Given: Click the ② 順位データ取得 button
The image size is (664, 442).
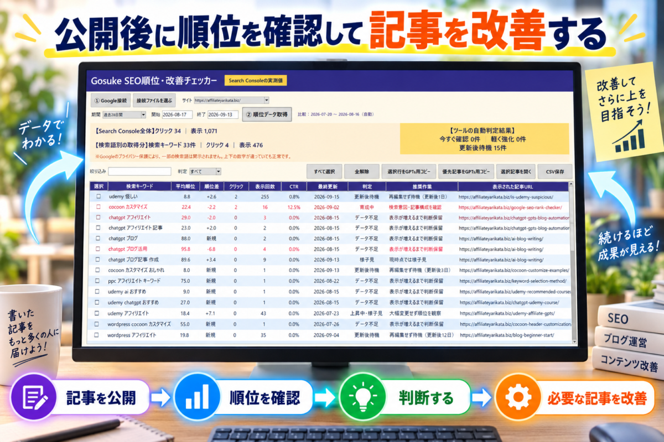Looking at the screenshot, I should (267, 115).
